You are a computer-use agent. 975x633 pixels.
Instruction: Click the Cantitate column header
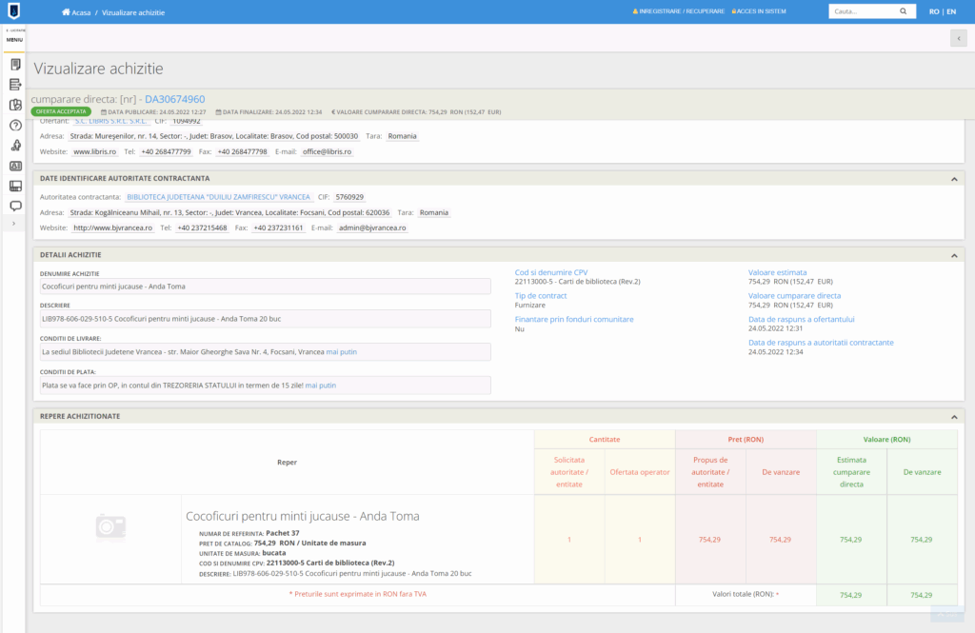[x=605, y=440]
